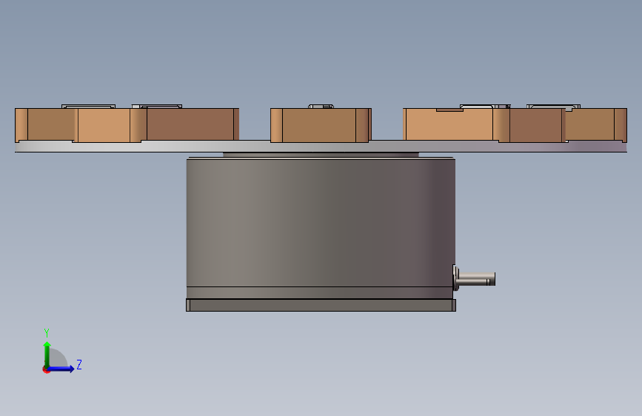Click the Y axis label text
The height and width of the screenshot is (416, 642).
47,333
